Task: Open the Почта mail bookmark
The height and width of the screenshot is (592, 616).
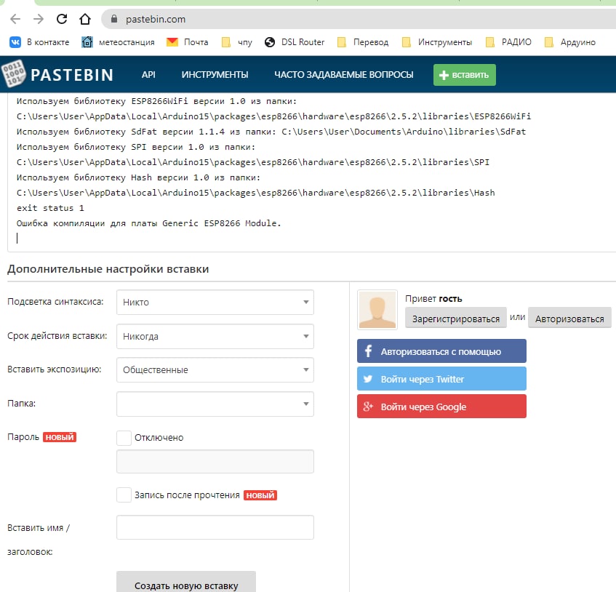Action: coord(188,42)
